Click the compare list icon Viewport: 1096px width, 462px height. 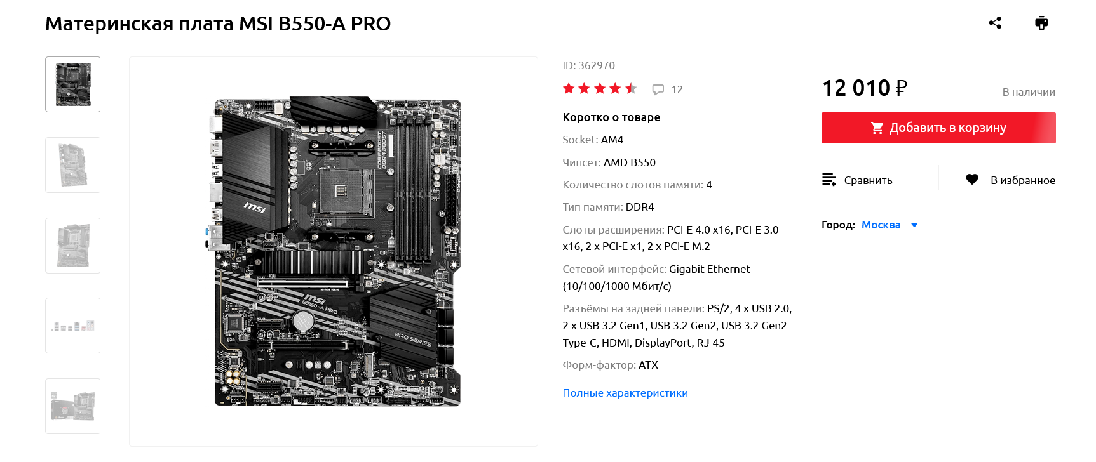tap(829, 180)
